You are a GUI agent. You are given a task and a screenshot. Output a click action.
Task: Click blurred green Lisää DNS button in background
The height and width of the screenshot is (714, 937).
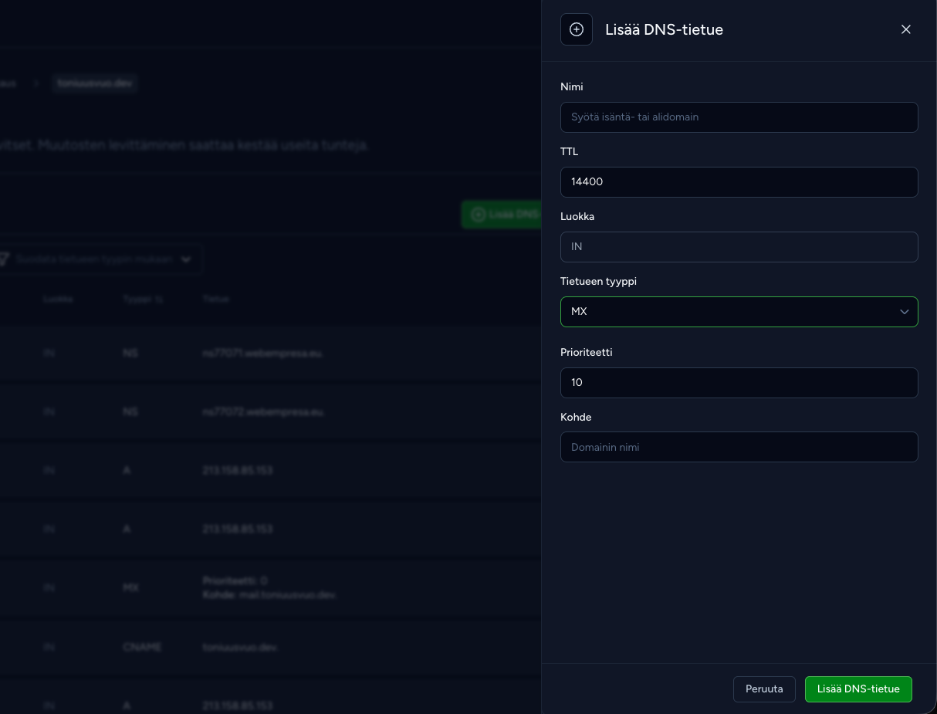502,215
